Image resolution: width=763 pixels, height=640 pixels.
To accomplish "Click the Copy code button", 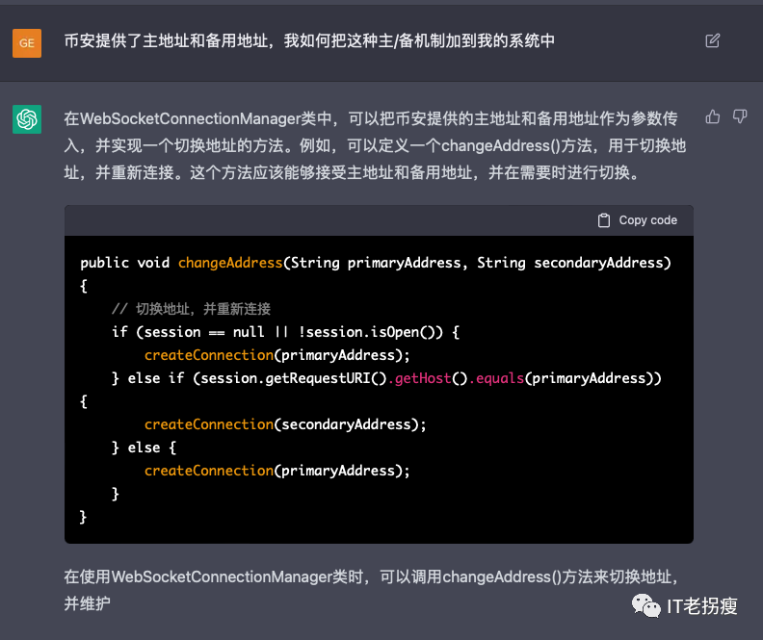I will tap(638, 220).
